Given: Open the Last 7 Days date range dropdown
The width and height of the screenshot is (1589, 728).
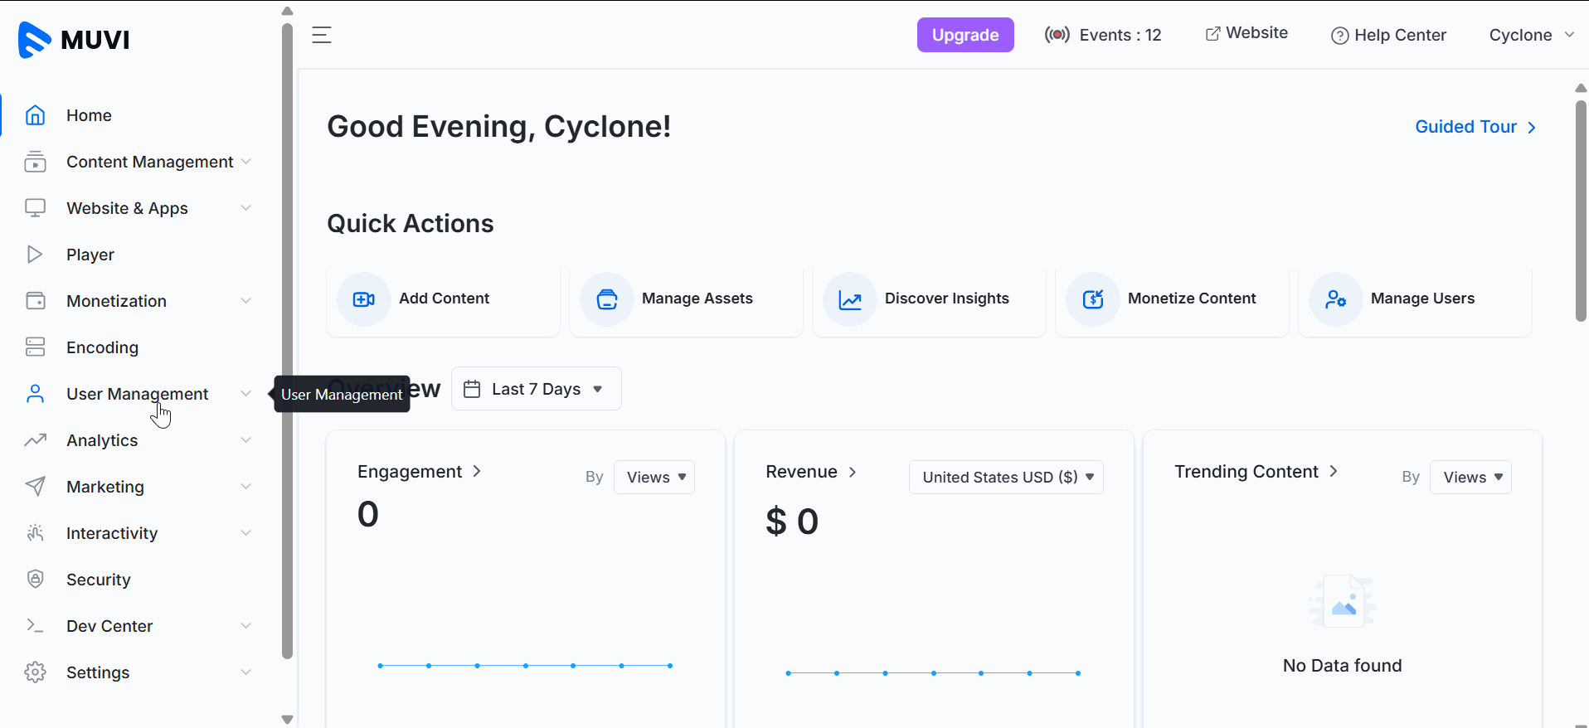Looking at the screenshot, I should tap(536, 389).
